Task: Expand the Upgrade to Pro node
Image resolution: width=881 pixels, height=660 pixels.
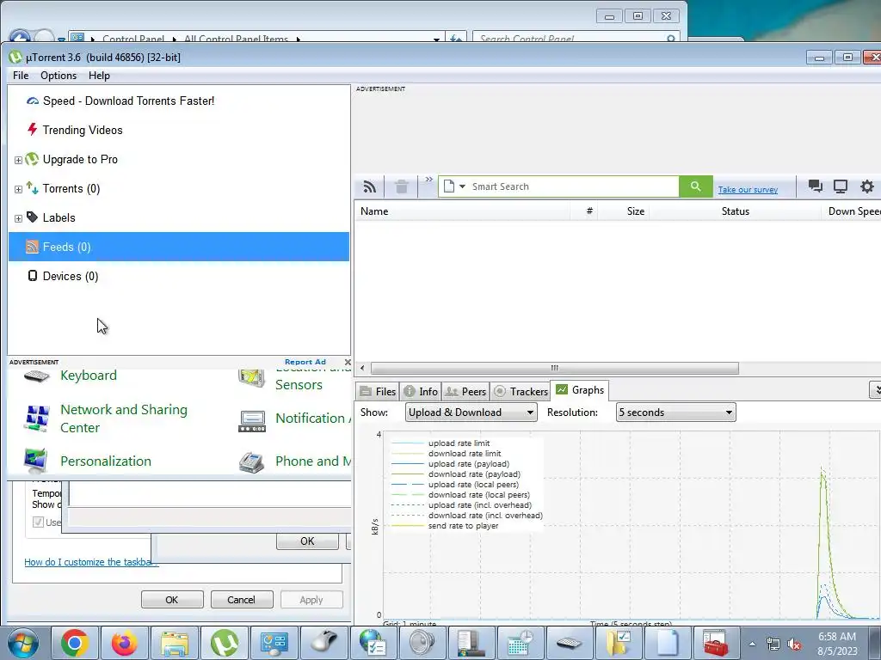Action: [x=18, y=160]
